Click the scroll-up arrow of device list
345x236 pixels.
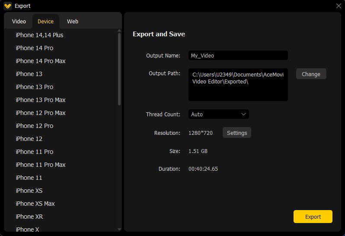tap(119, 31)
